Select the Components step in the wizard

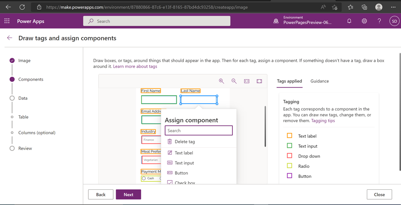pos(31,79)
